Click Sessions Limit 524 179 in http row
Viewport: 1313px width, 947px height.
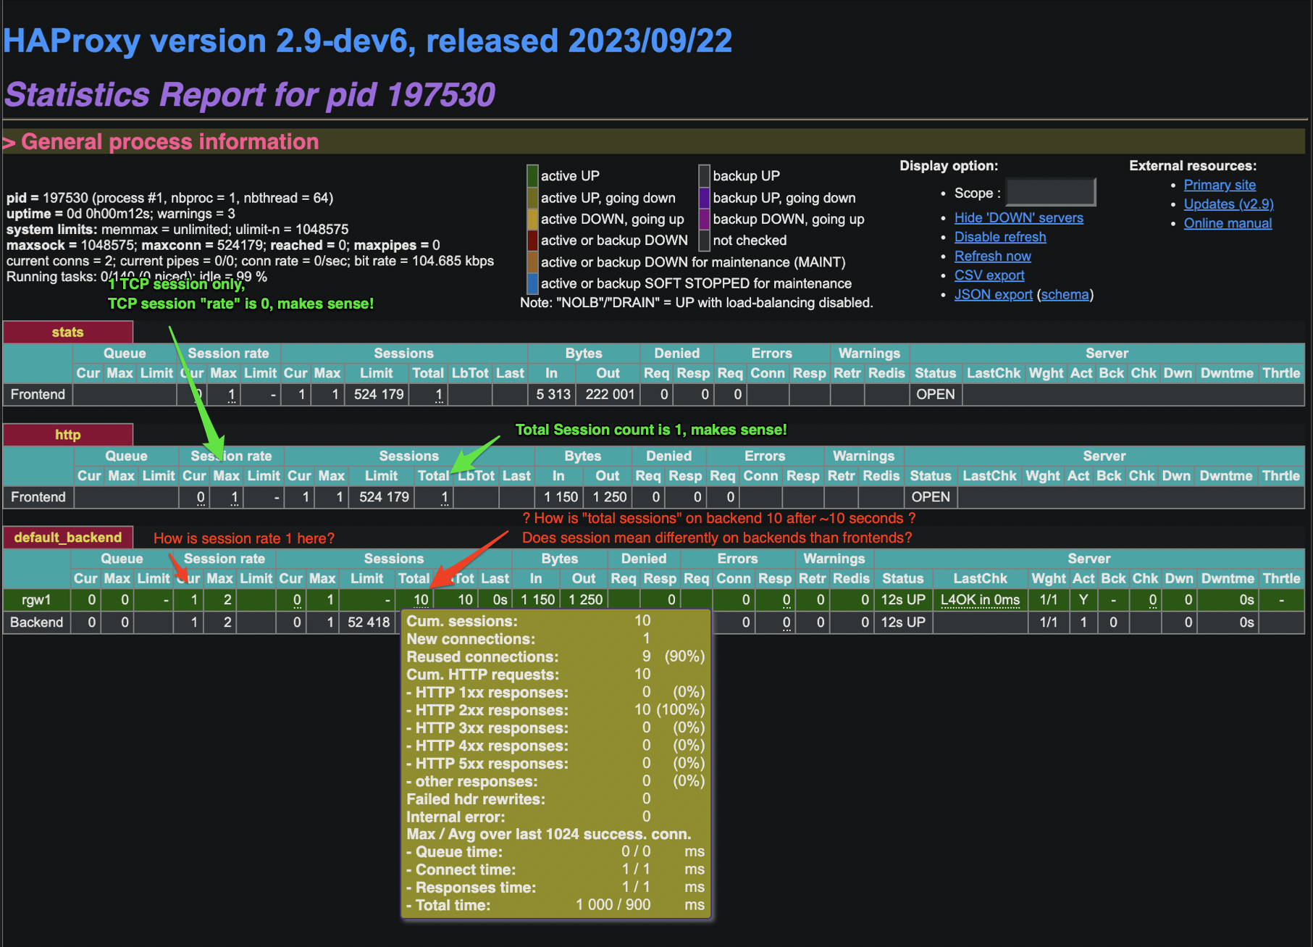384,497
